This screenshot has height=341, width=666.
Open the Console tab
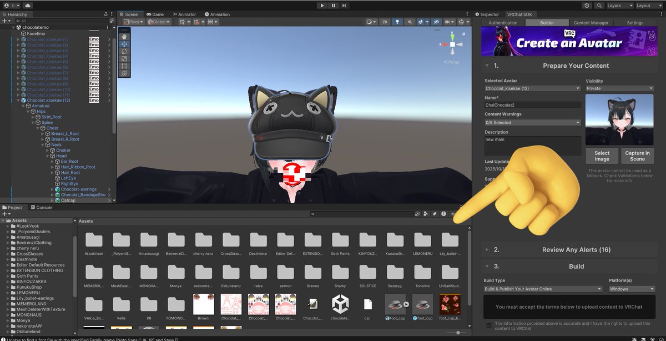tap(41, 208)
